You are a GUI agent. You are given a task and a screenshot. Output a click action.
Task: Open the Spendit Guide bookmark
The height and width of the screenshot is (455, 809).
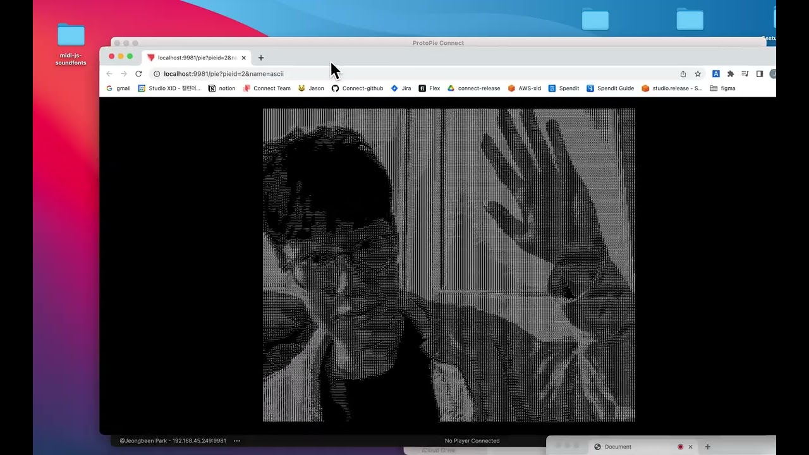pos(610,88)
